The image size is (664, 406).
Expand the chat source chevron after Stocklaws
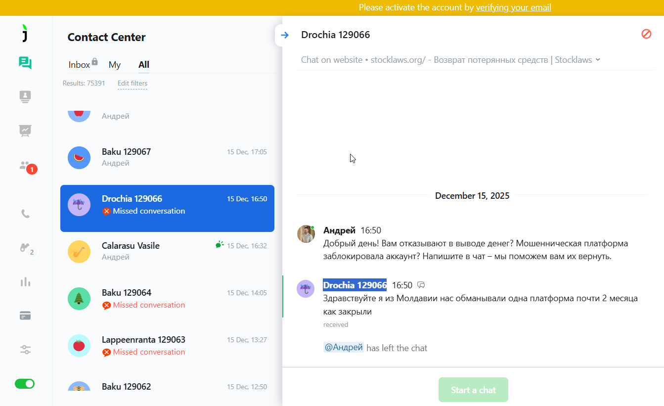click(598, 60)
